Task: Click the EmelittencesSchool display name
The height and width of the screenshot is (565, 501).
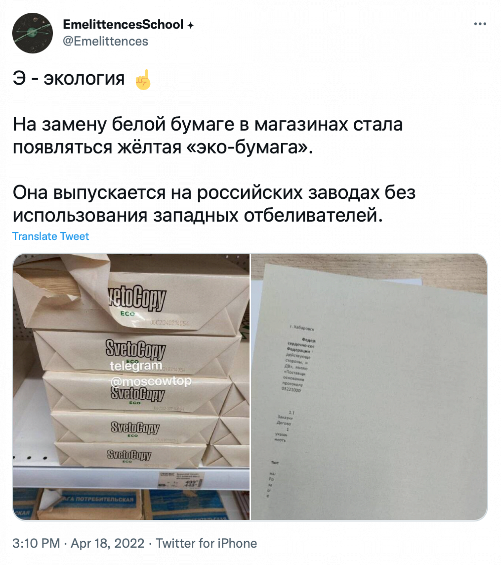Action: (x=123, y=24)
